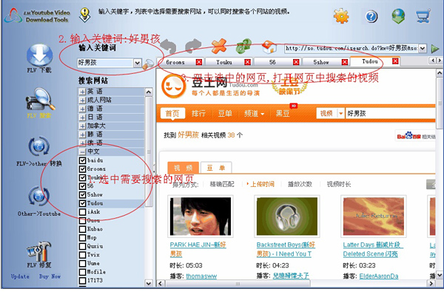Expand the 加拿大 site group

(82, 126)
